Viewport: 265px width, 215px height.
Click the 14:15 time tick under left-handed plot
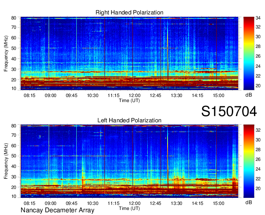coord(198,203)
